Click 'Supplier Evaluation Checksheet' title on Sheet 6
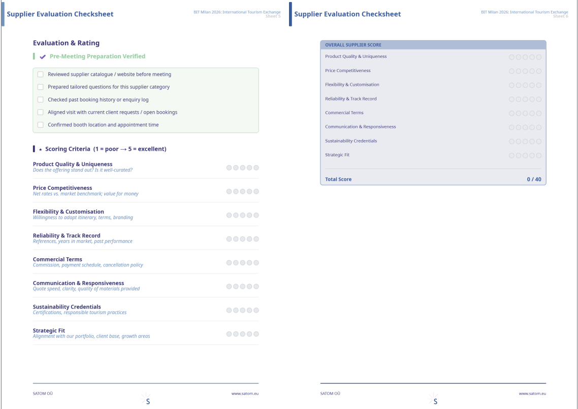This screenshot has width=578, height=409. (x=347, y=14)
